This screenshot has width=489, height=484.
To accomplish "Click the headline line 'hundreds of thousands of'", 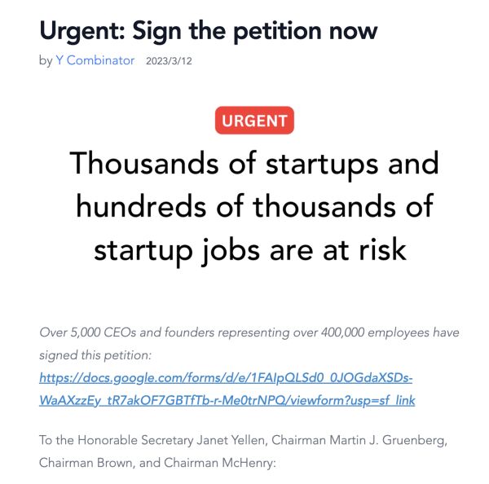I will (x=254, y=206).
